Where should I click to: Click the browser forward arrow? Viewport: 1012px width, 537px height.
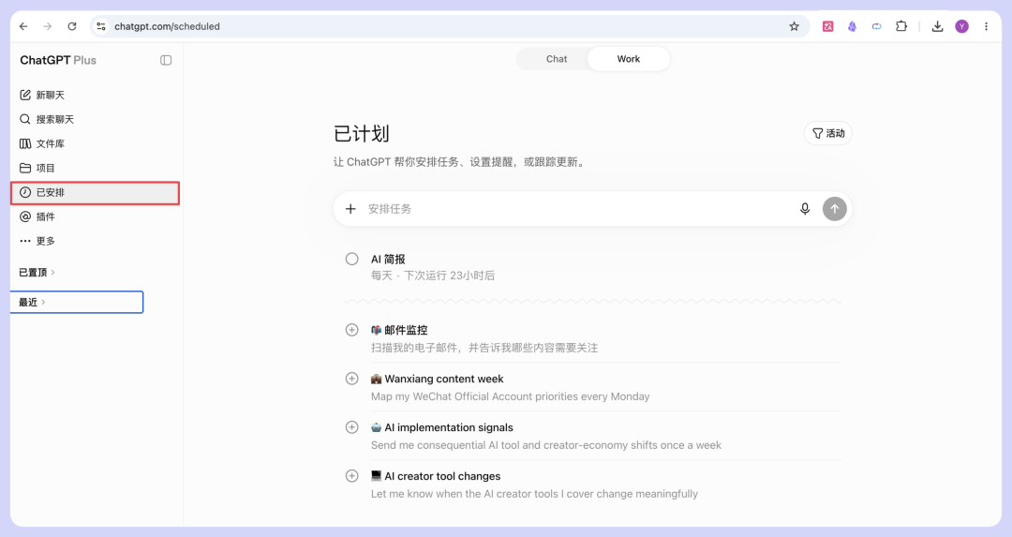tap(48, 26)
